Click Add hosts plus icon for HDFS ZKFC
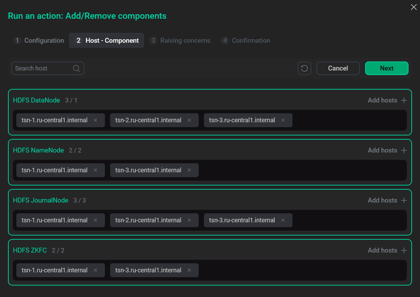420x297 pixels. pyautogui.click(x=404, y=250)
